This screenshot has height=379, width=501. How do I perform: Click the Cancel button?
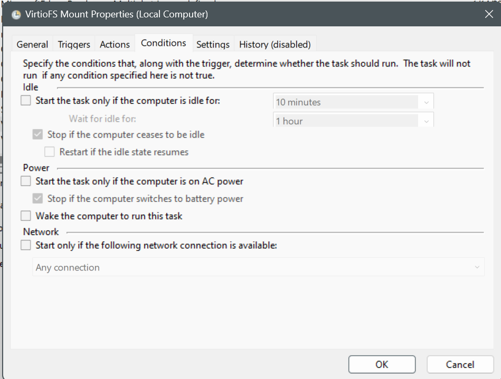coord(460,364)
